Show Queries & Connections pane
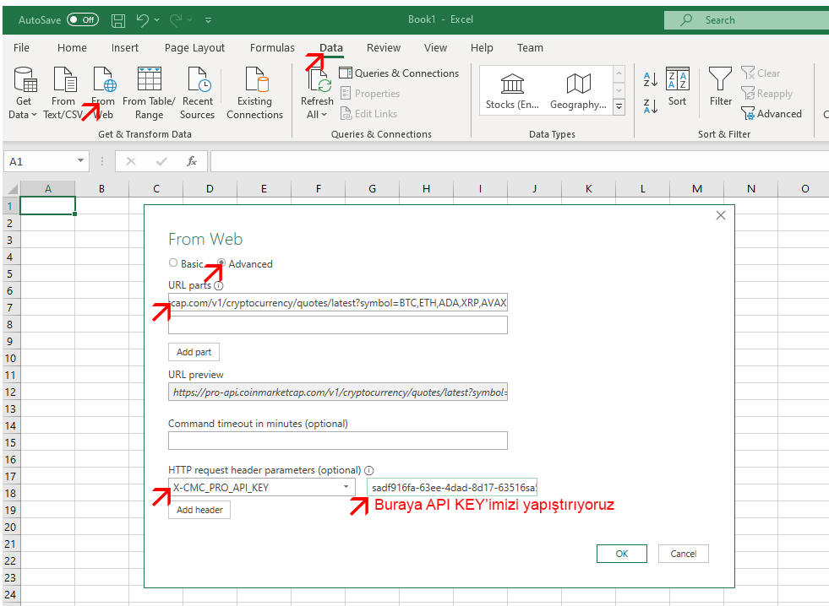The width and height of the screenshot is (829, 606). [399, 73]
